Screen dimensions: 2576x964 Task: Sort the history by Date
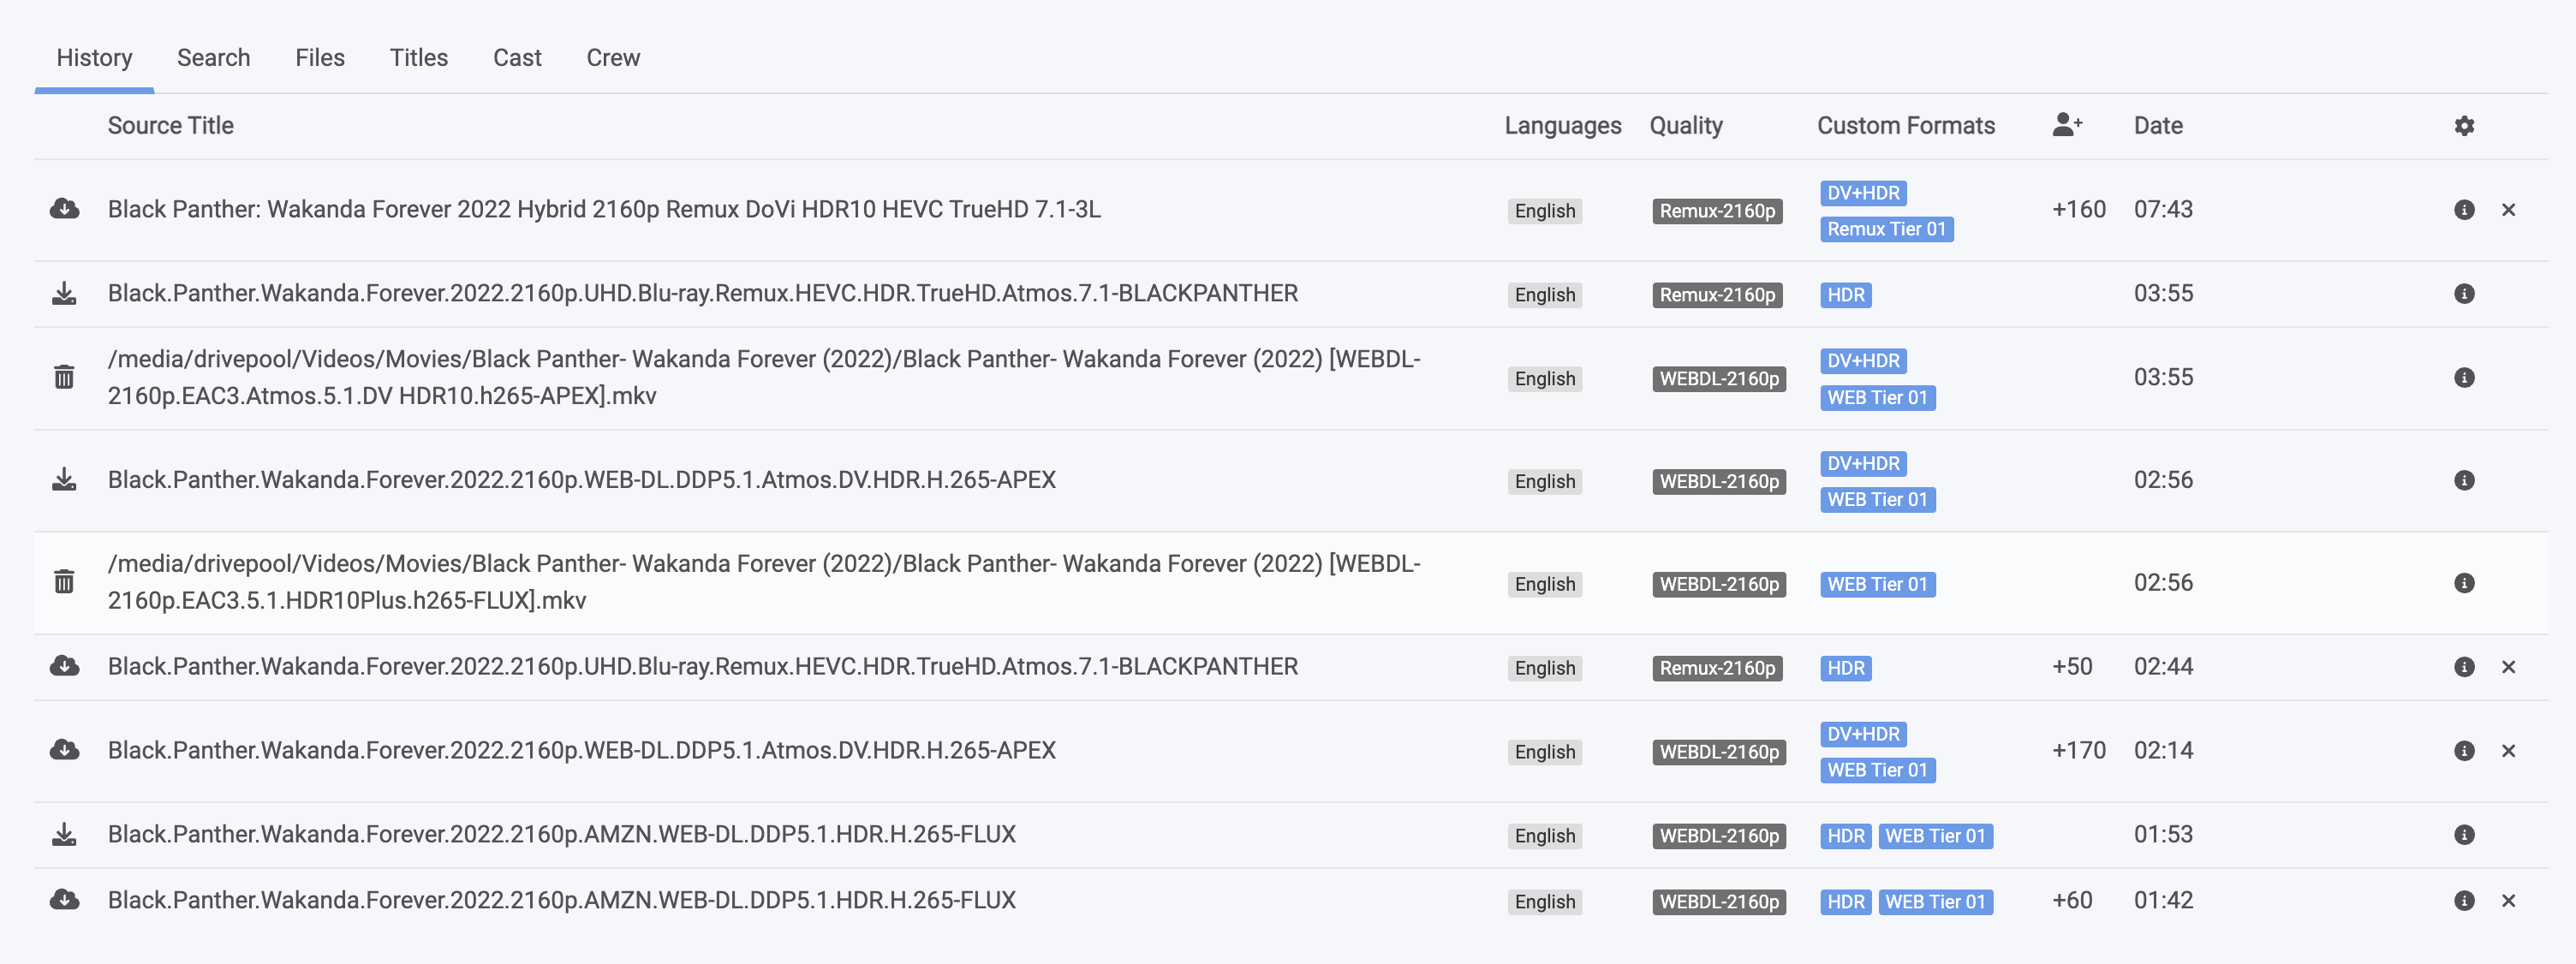[2157, 125]
